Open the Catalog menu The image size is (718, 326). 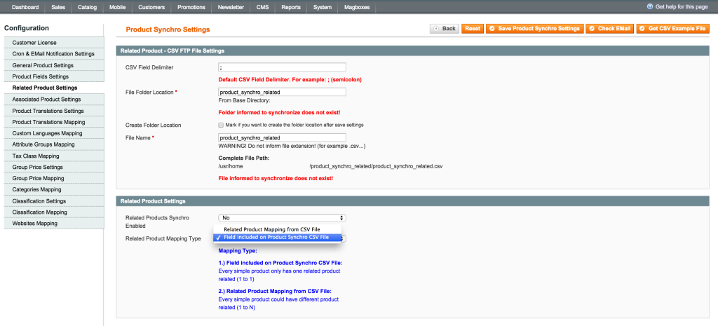coord(88,7)
